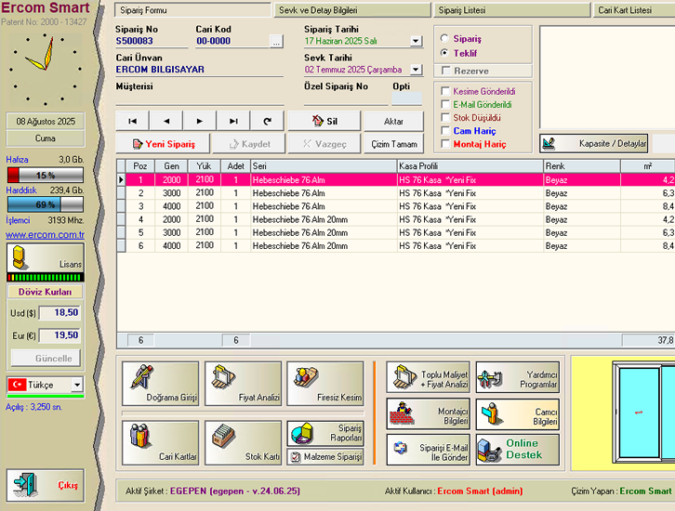Open Montajcı Bilgileri panel
The width and height of the screenshot is (675, 511).
[x=428, y=413]
